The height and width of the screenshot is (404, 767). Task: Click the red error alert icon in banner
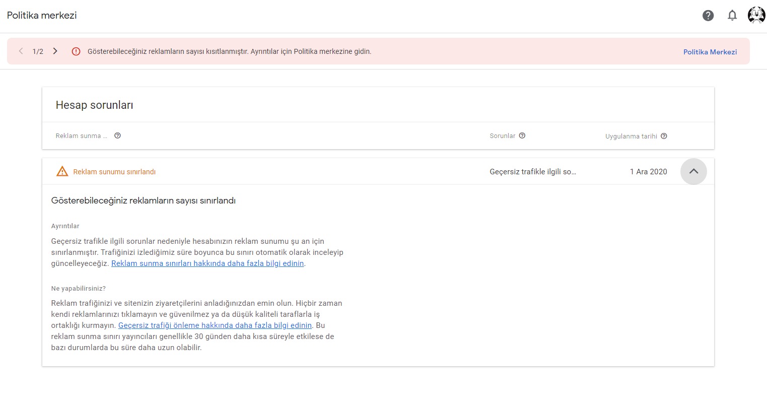tap(76, 51)
